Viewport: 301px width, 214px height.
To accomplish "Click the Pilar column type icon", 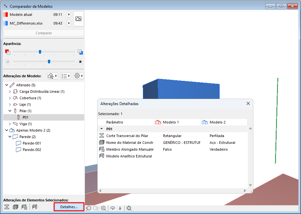I will [x=15, y=111].
